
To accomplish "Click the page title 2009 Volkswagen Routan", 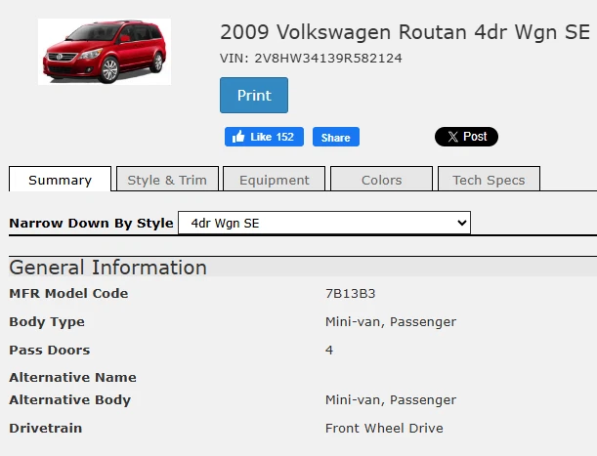I will (405, 31).
